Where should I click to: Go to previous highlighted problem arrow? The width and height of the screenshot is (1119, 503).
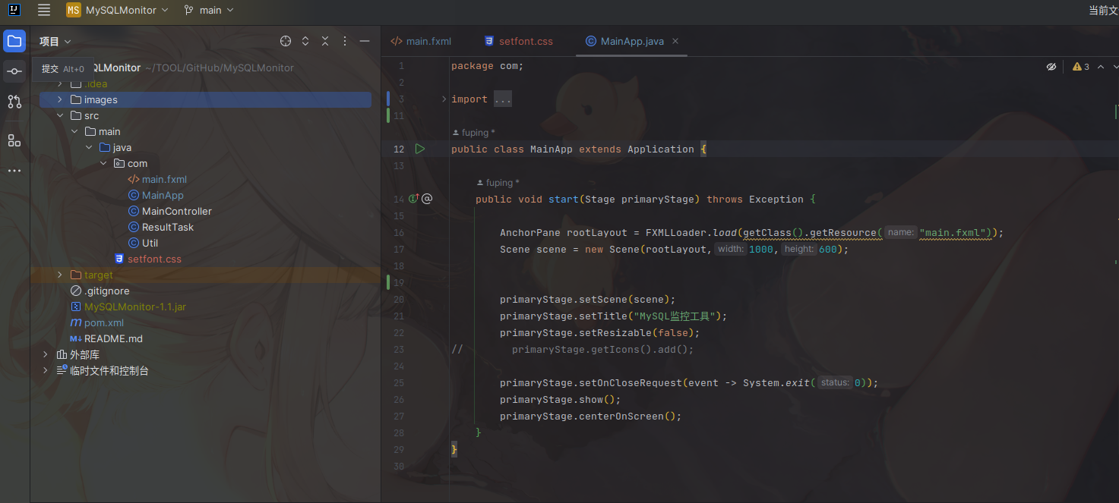(1100, 67)
